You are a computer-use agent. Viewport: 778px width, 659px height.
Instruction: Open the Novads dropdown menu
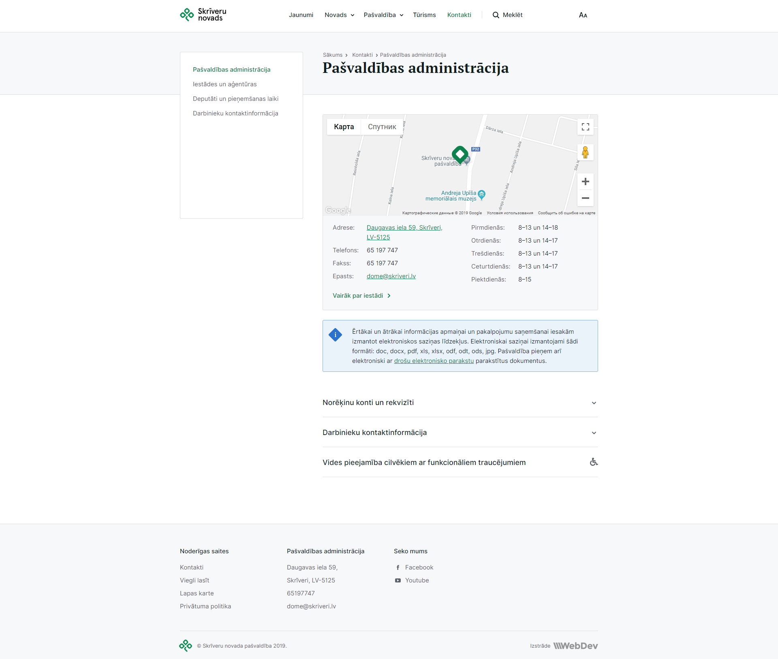pos(339,15)
